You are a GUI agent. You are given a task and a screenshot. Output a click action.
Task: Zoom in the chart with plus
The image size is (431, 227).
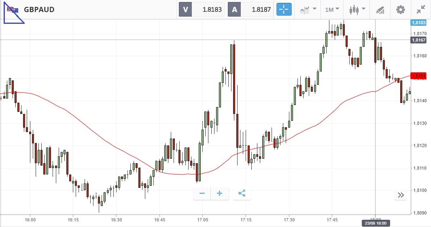(220, 193)
